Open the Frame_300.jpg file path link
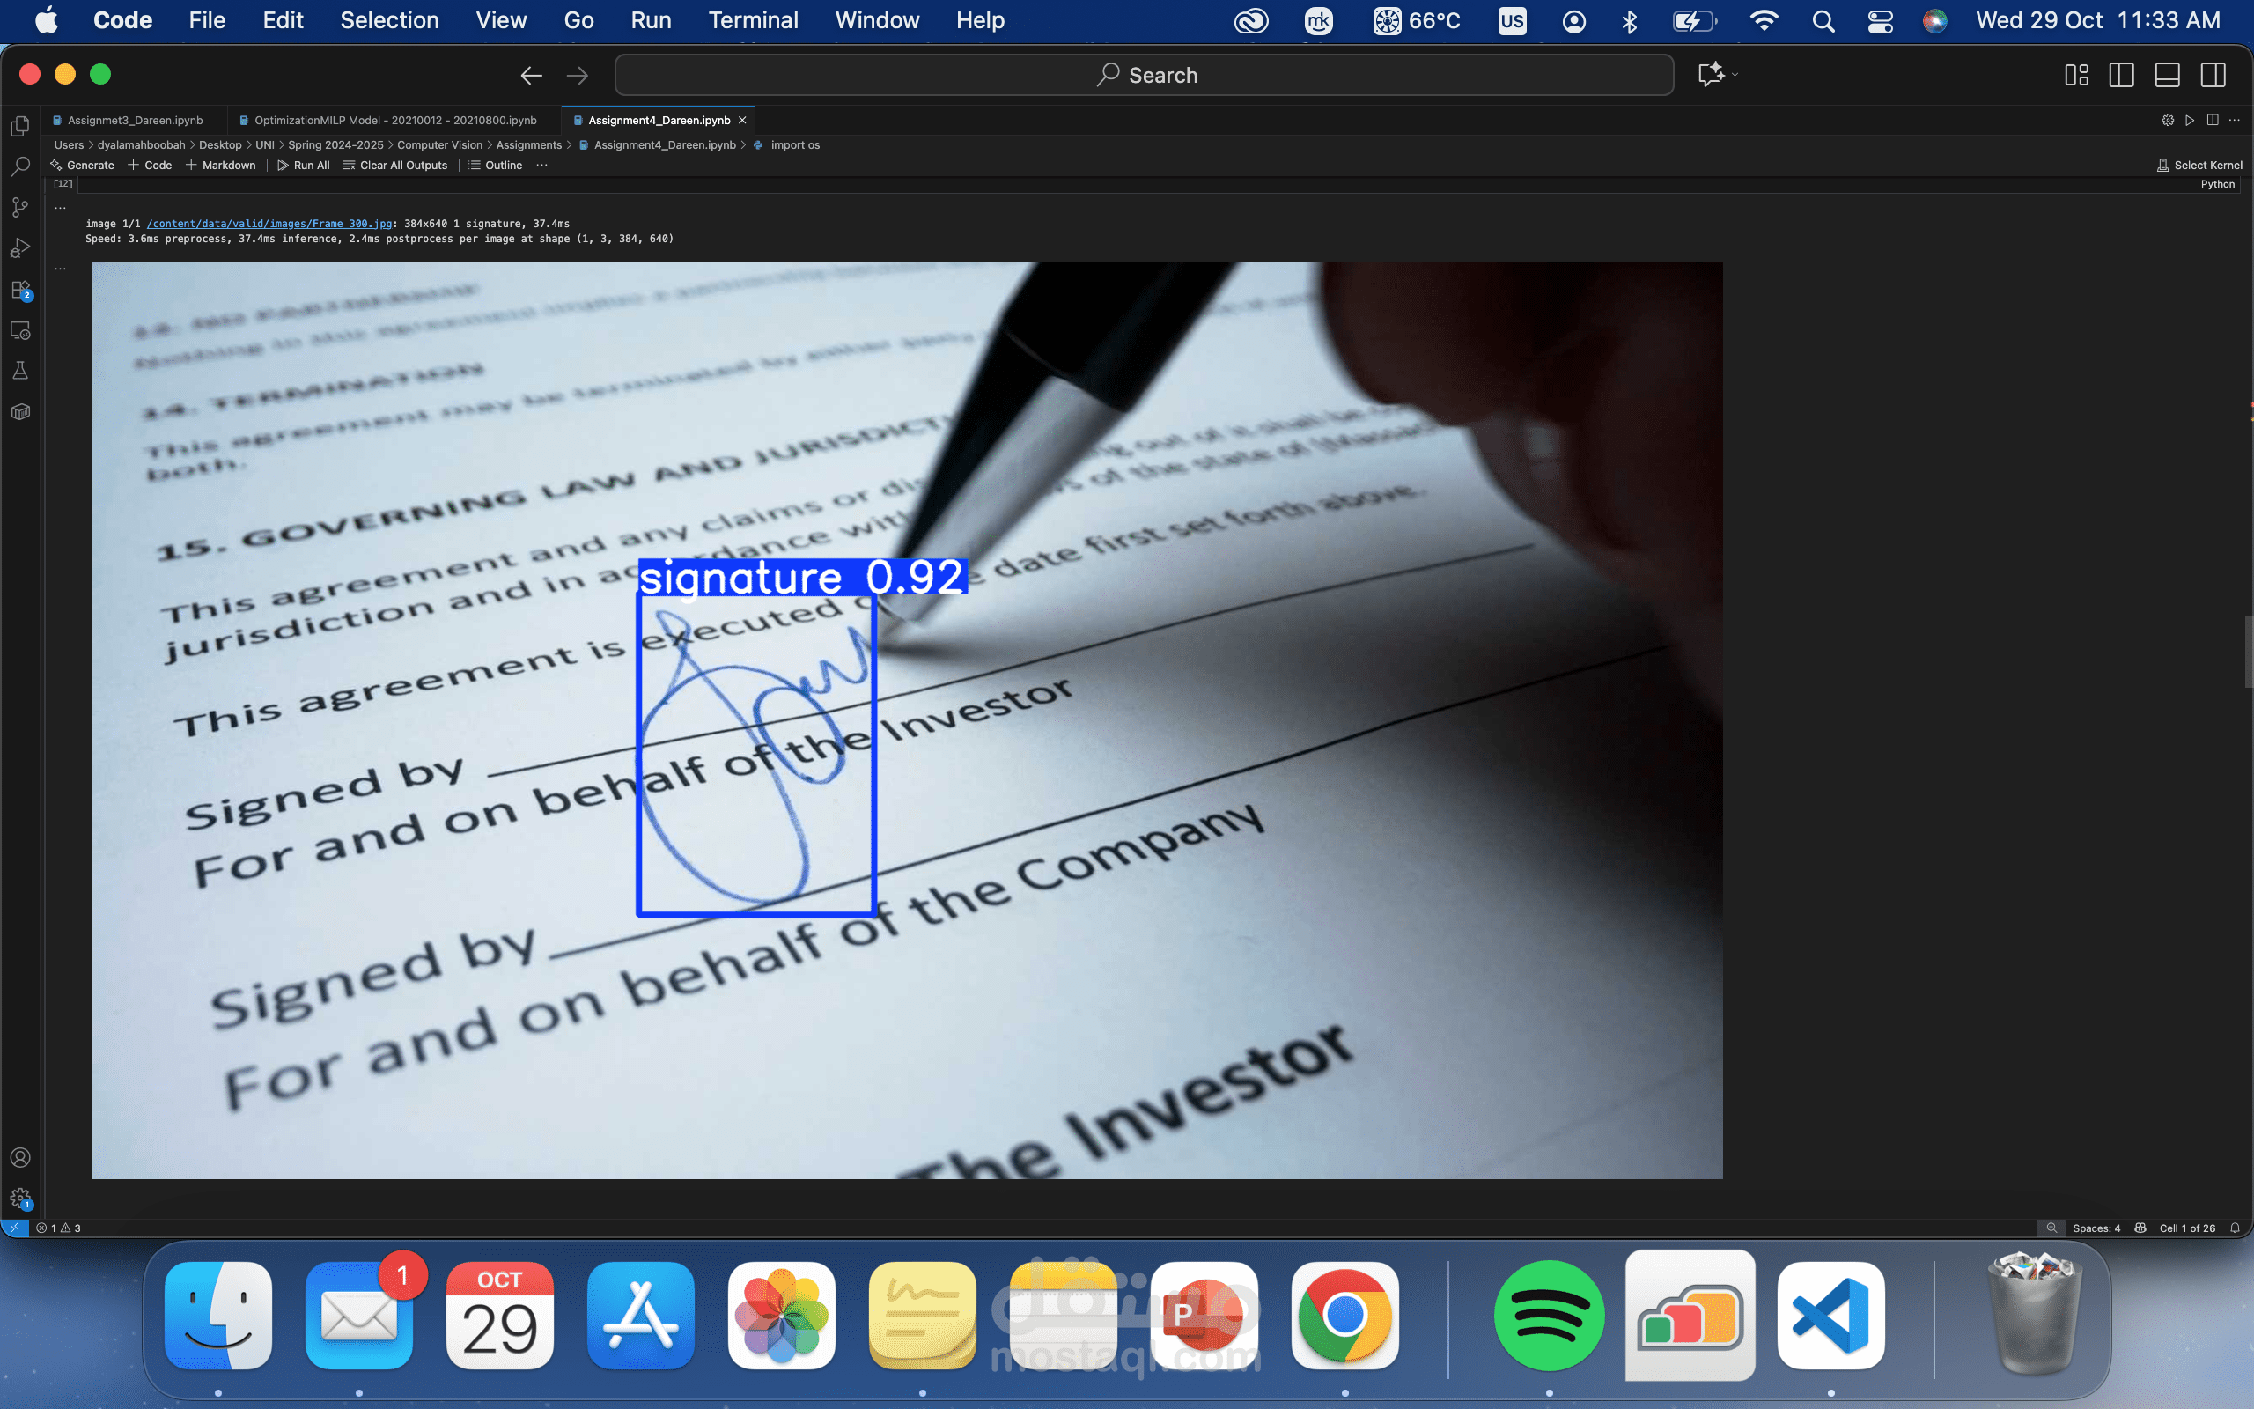 click(269, 224)
